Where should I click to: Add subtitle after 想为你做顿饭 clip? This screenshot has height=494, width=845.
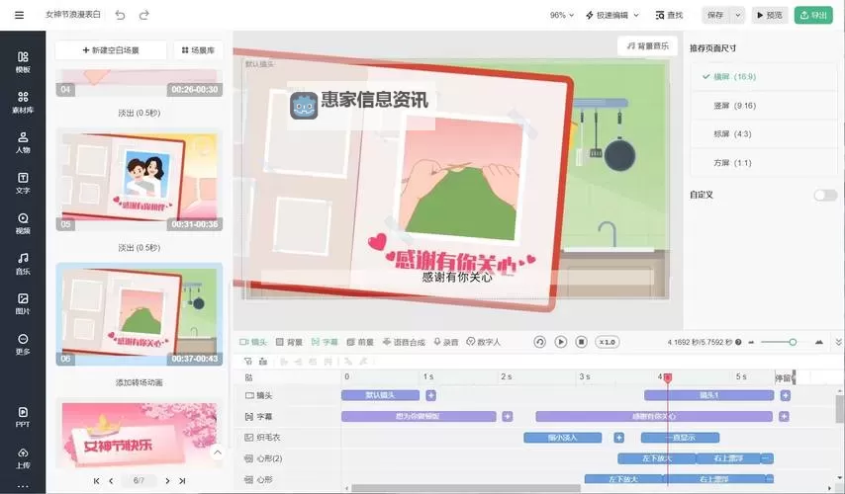pyautogui.click(x=508, y=417)
